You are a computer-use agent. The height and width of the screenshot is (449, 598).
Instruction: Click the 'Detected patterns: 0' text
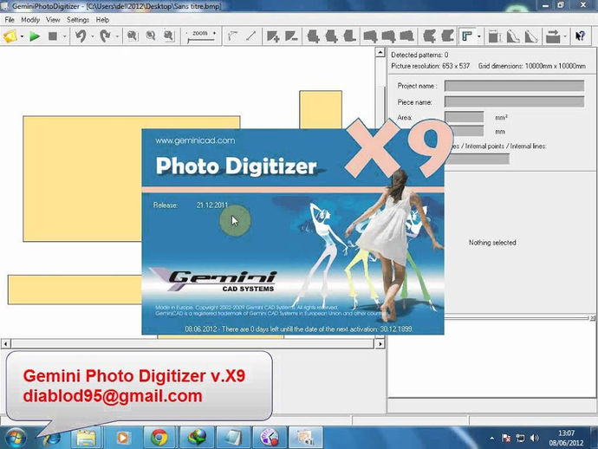pos(419,55)
